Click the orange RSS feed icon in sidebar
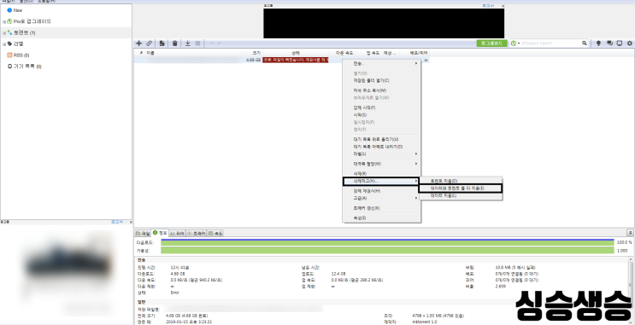 [9, 55]
